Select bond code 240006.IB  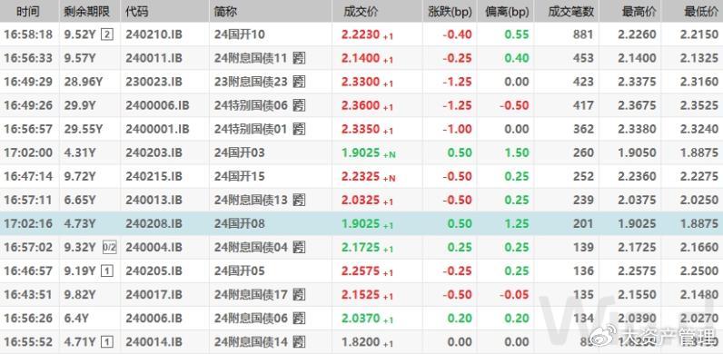[x=154, y=319]
